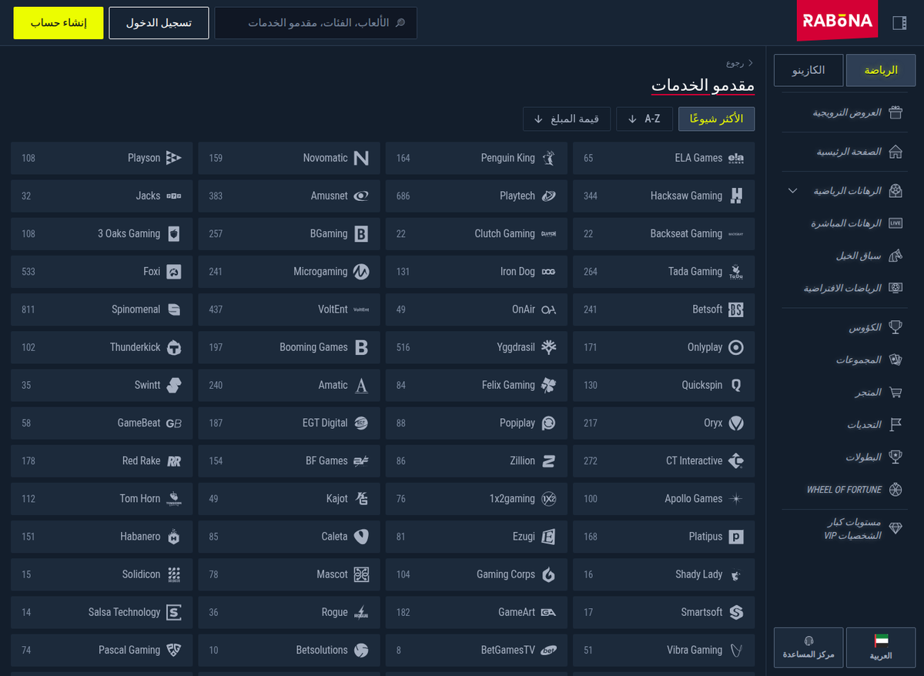Select Gaming Corps provider

pyautogui.click(x=477, y=574)
